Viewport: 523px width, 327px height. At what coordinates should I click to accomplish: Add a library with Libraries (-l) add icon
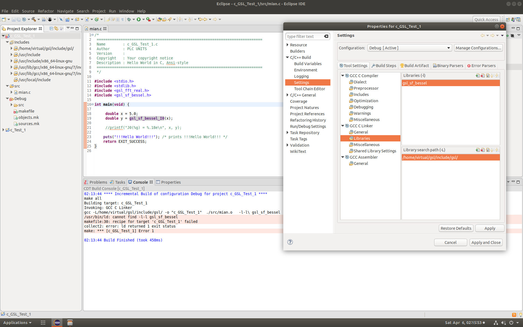pyautogui.click(x=478, y=75)
